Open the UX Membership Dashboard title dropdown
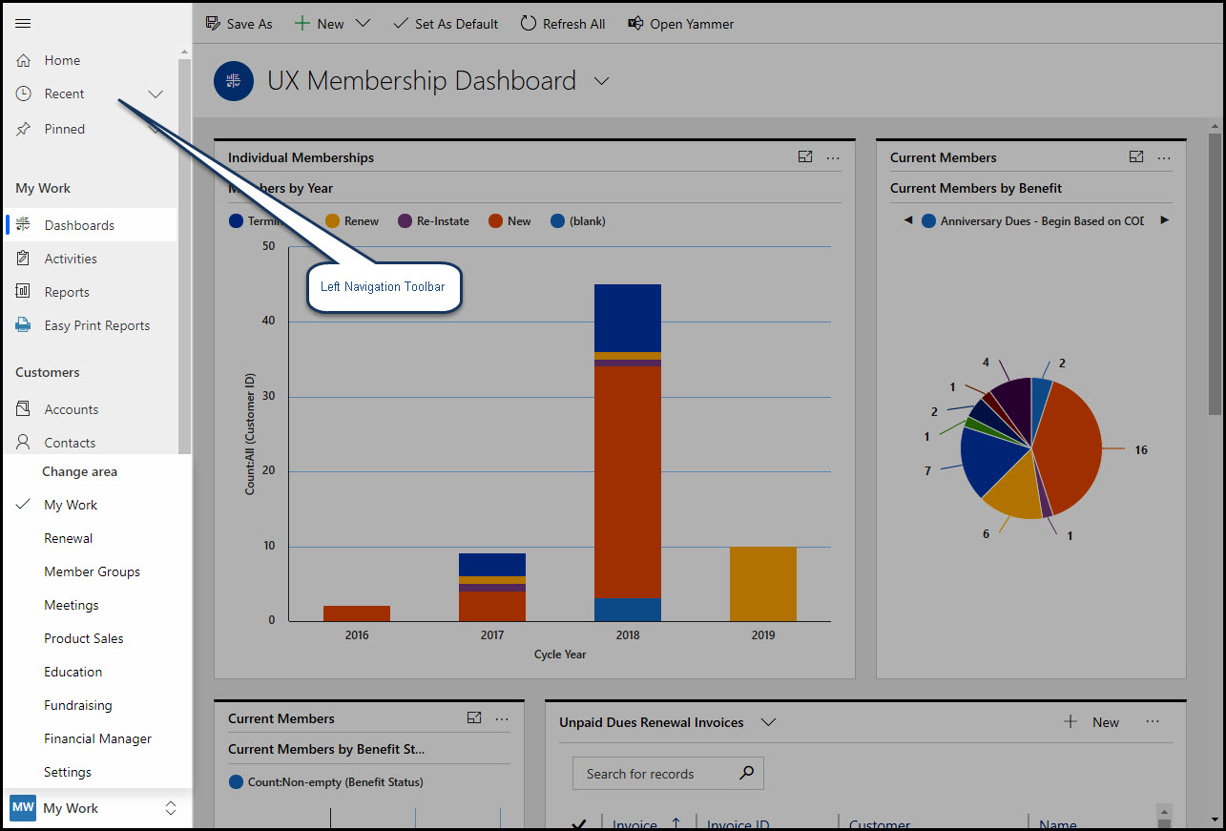1226x831 pixels. pos(601,81)
